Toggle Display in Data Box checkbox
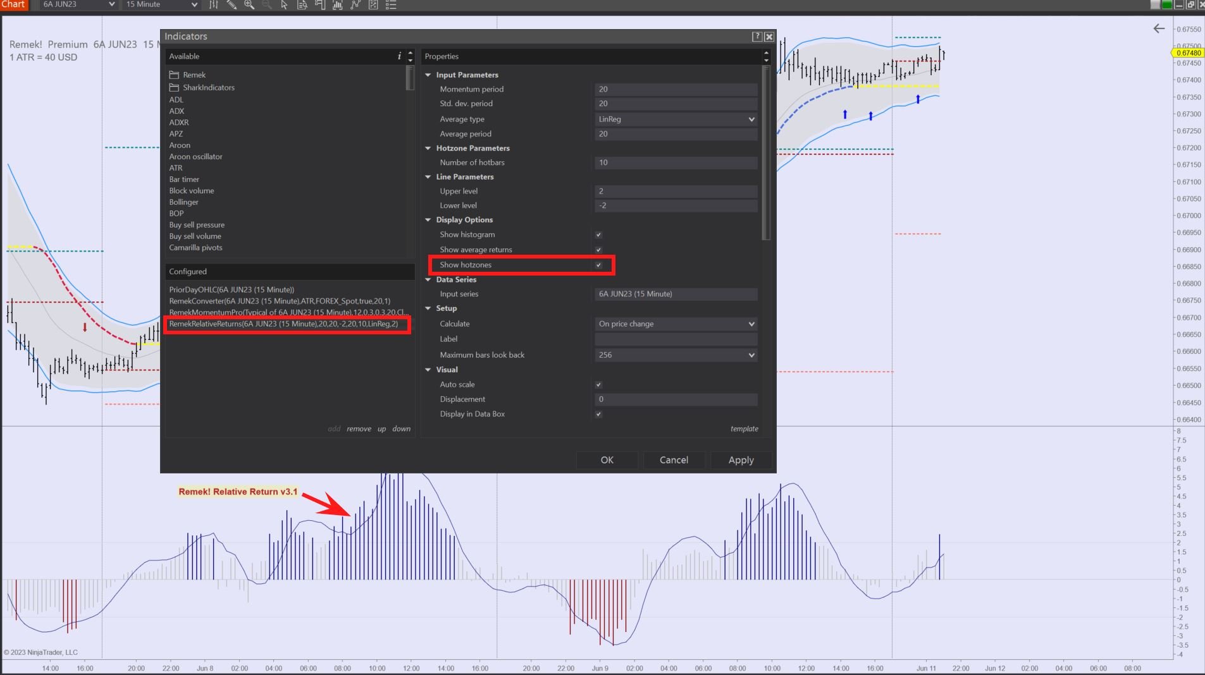 [x=598, y=414]
